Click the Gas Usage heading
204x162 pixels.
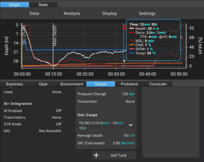[87, 115]
